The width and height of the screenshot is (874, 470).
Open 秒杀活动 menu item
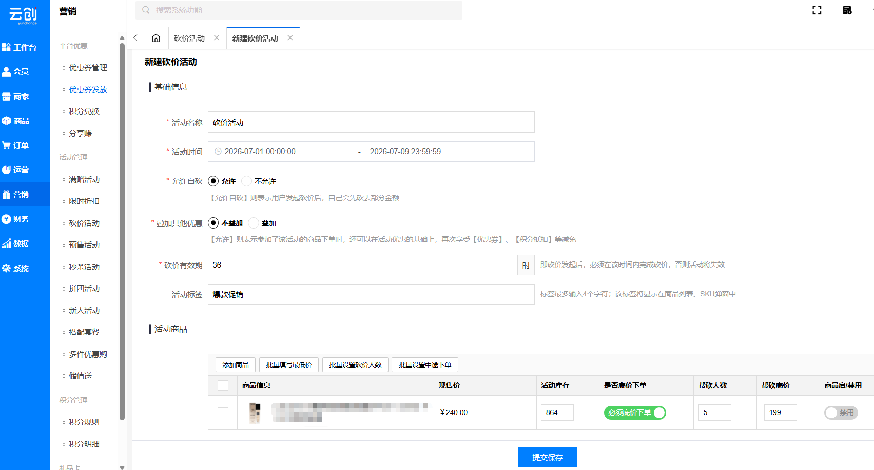(84, 267)
